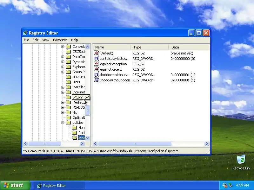Click the tree pane right scroll arrow

(82, 144)
